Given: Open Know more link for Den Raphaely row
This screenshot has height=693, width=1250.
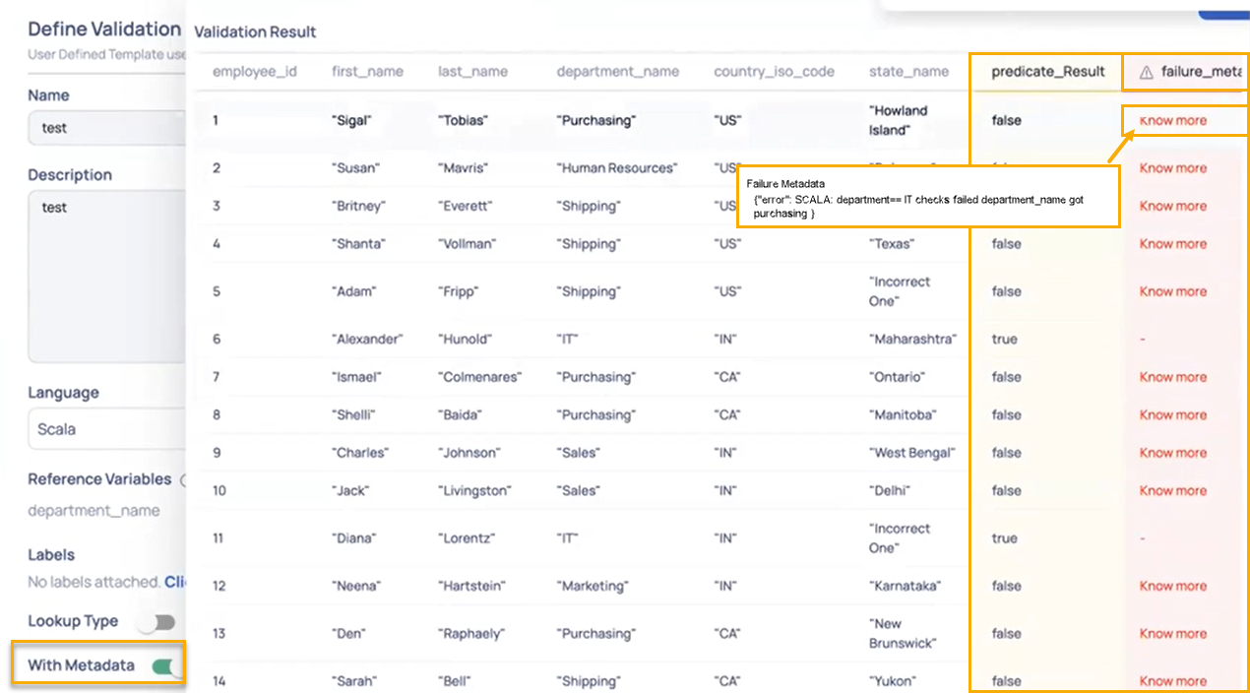Looking at the screenshot, I should (1172, 633).
